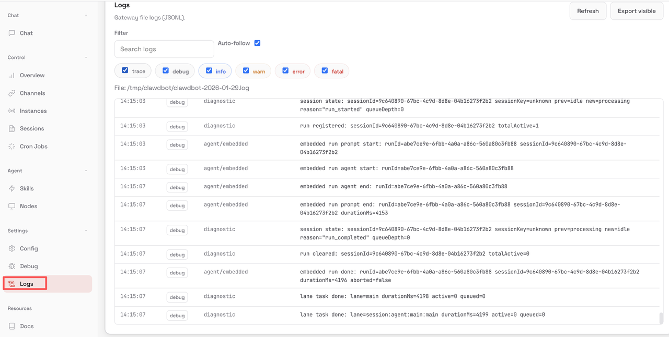Disable the Auto-follow checkbox
The image size is (669, 337).
pos(257,43)
